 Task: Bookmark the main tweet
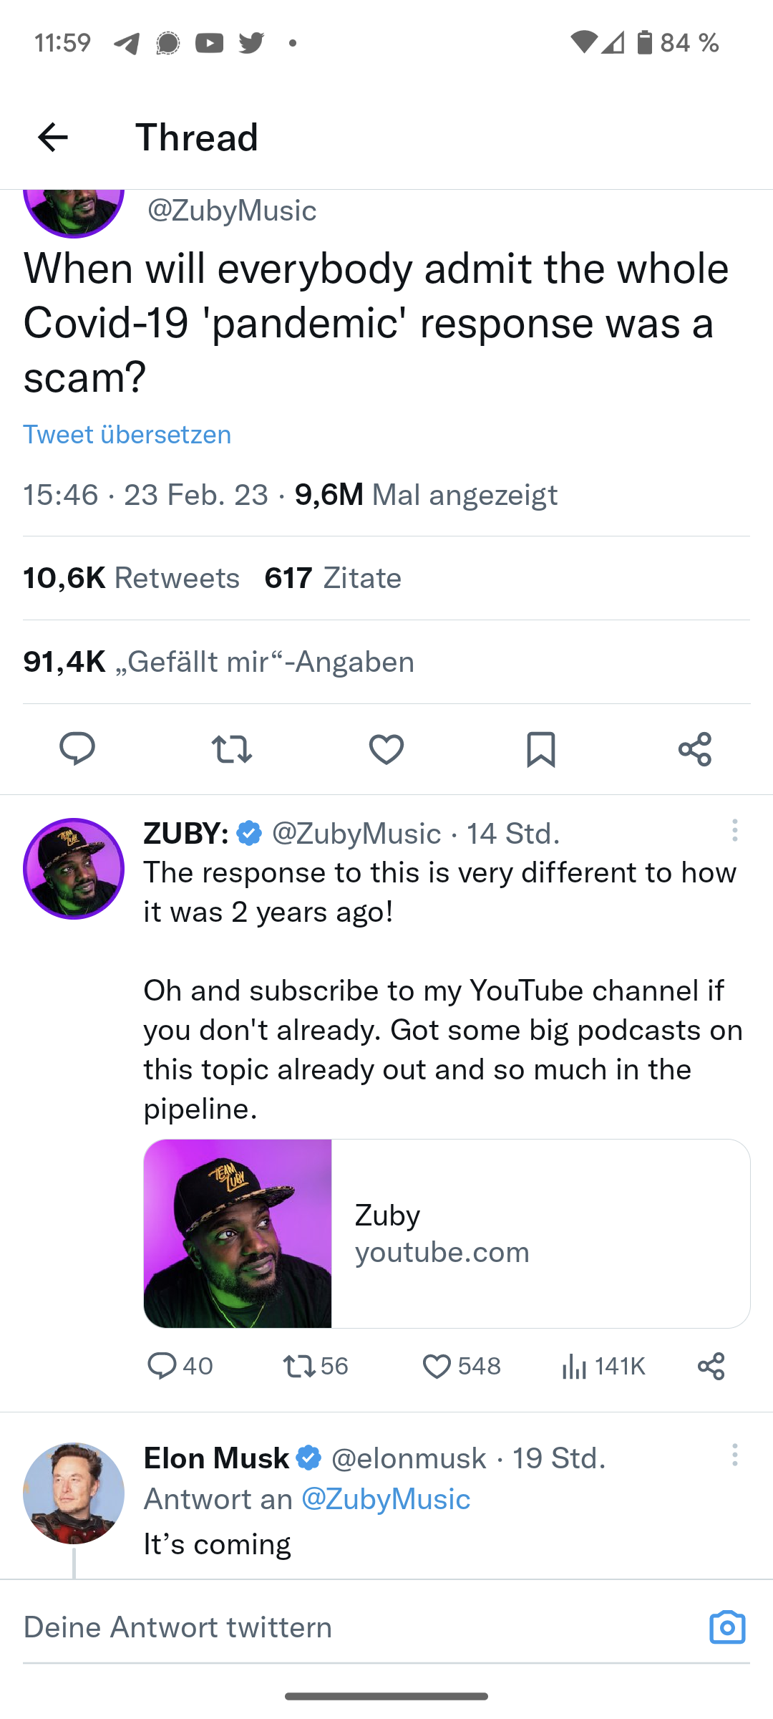click(541, 749)
